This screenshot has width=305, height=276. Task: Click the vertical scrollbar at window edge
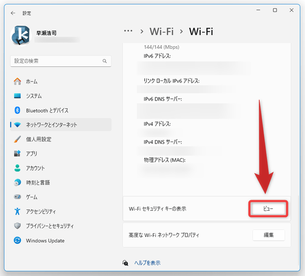click(x=298, y=231)
